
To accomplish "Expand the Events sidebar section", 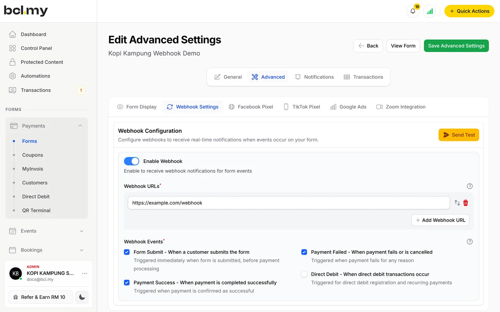I will pyautogui.click(x=47, y=231).
